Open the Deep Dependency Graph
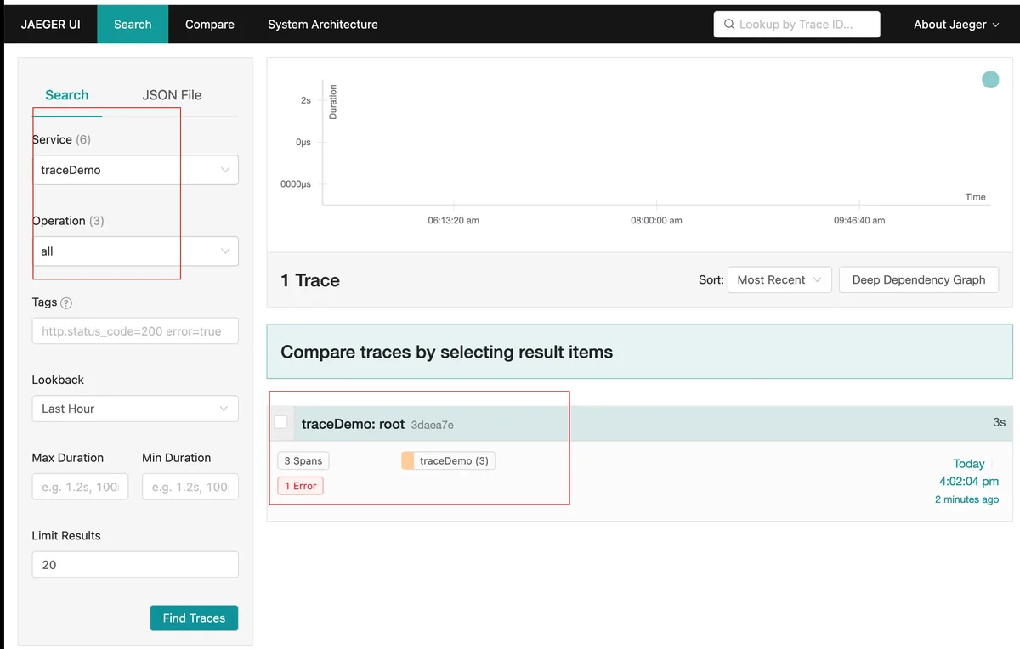 [x=919, y=279]
